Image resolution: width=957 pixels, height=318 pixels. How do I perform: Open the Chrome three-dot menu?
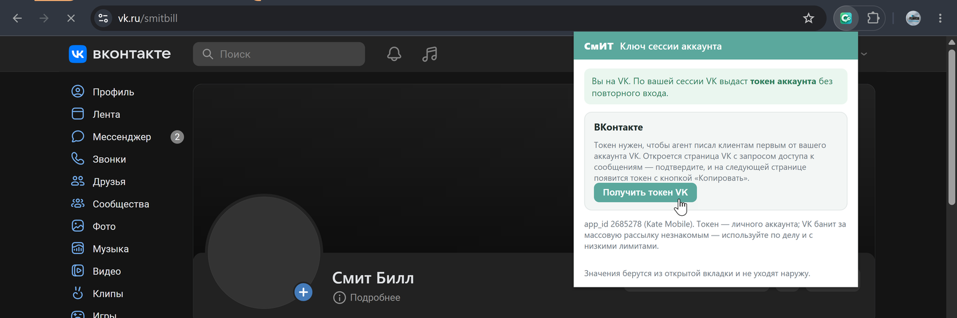coord(940,19)
